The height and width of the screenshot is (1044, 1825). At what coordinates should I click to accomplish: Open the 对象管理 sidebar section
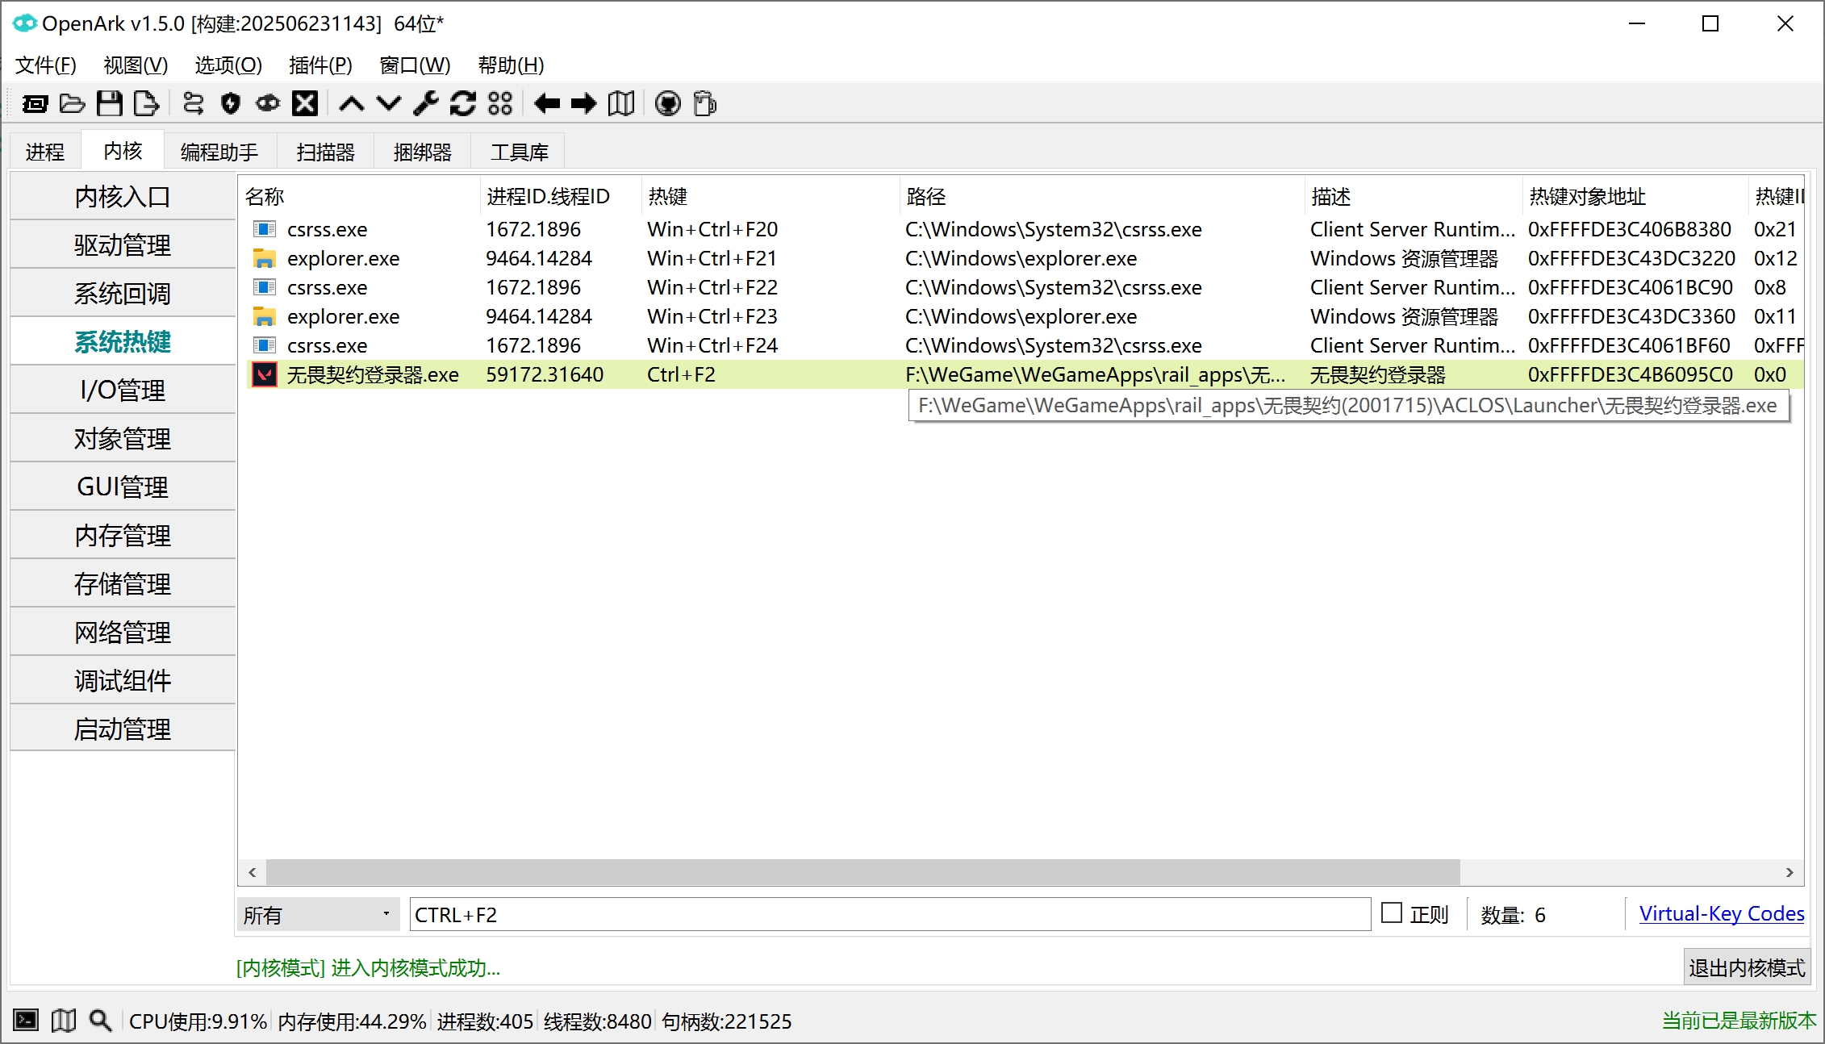point(123,438)
